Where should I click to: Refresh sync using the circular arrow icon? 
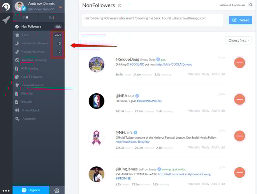coord(251,5)
